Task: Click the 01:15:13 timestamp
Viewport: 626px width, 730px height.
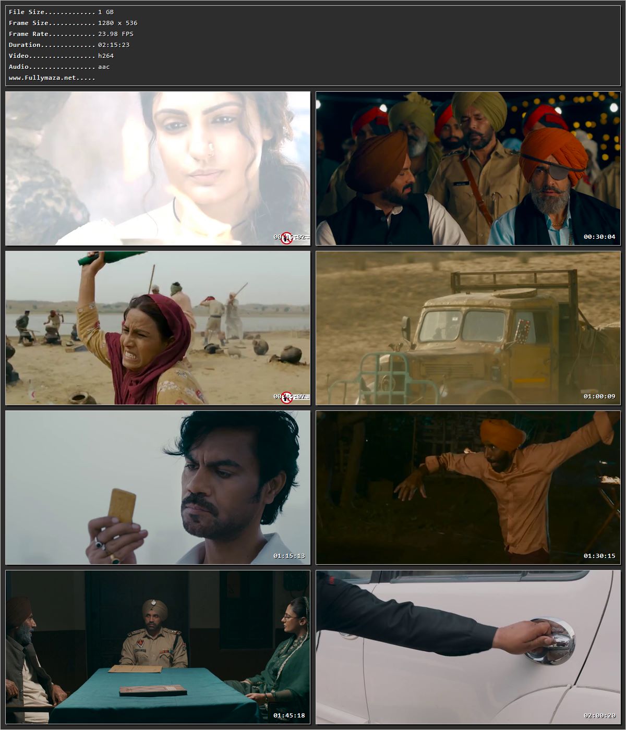Action: (x=289, y=556)
